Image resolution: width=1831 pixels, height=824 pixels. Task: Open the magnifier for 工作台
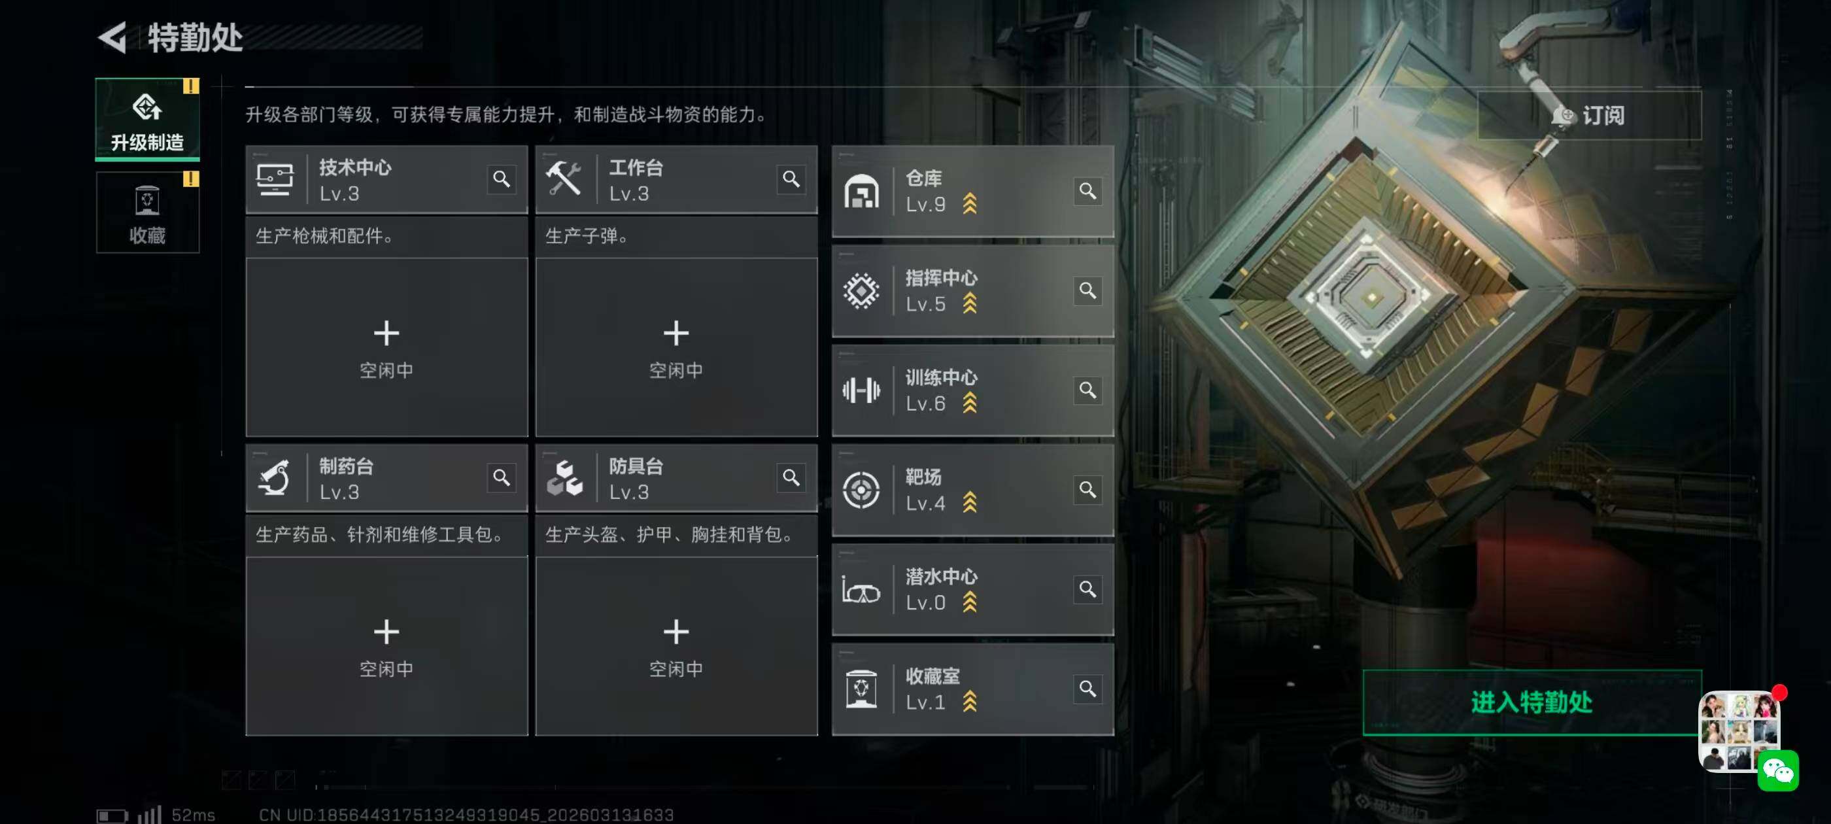coord(791,179)
